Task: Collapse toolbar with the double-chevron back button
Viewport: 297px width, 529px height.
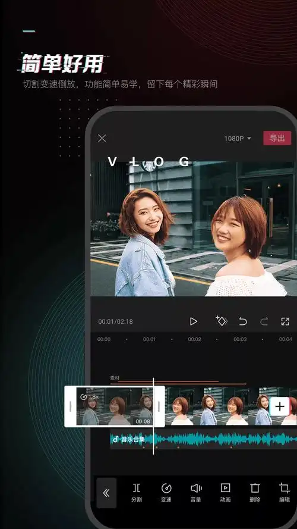Action: (106, 493)
